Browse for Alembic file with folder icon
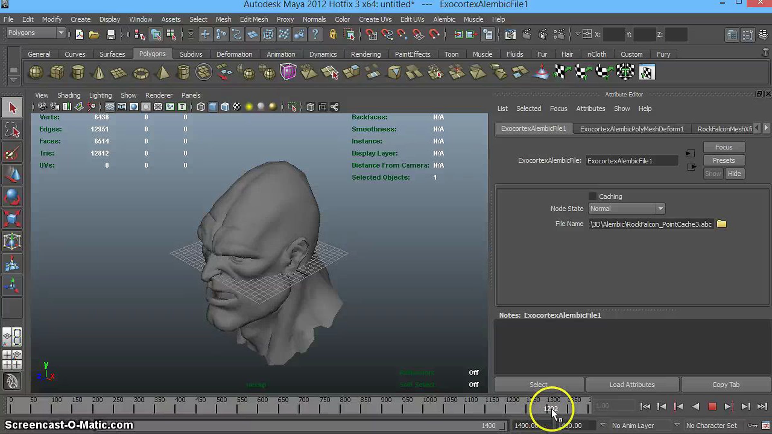This screenshot has width=772, height=434. click(721, 224)
